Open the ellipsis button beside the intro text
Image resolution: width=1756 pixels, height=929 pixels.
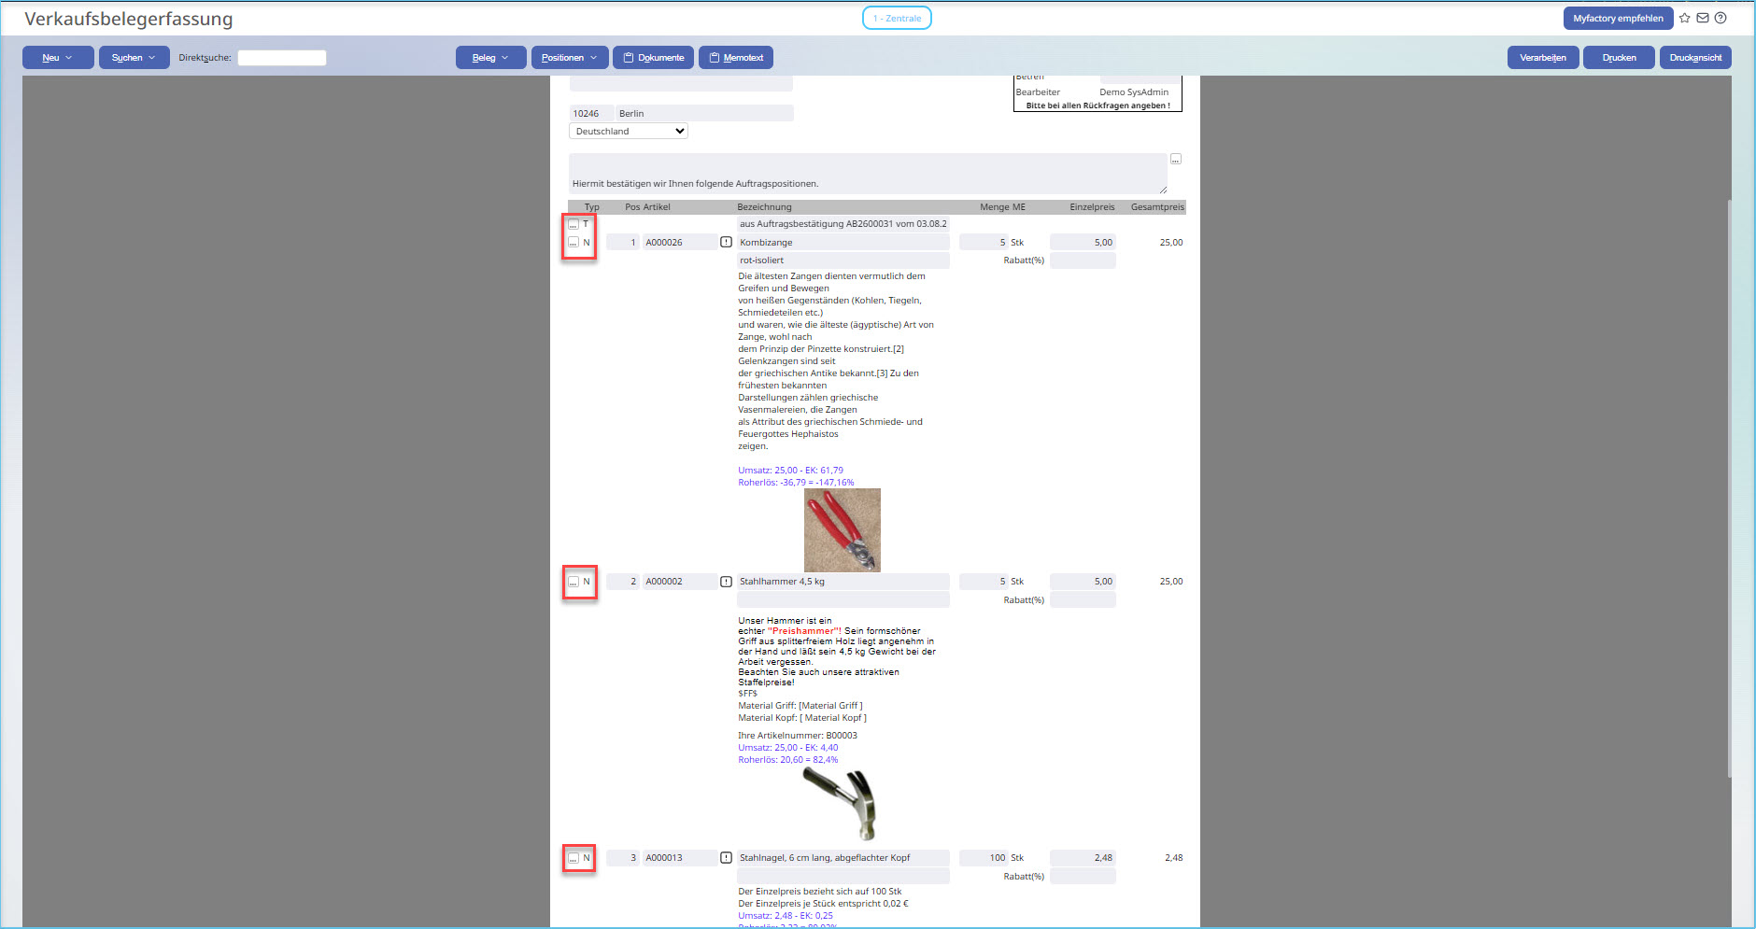1176,160
